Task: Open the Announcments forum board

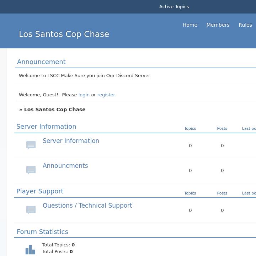Action: point(65,166)
